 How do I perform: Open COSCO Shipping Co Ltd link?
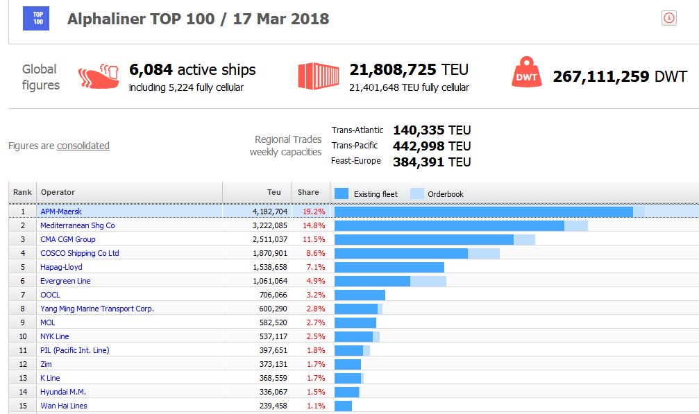(x=80, y=253)
